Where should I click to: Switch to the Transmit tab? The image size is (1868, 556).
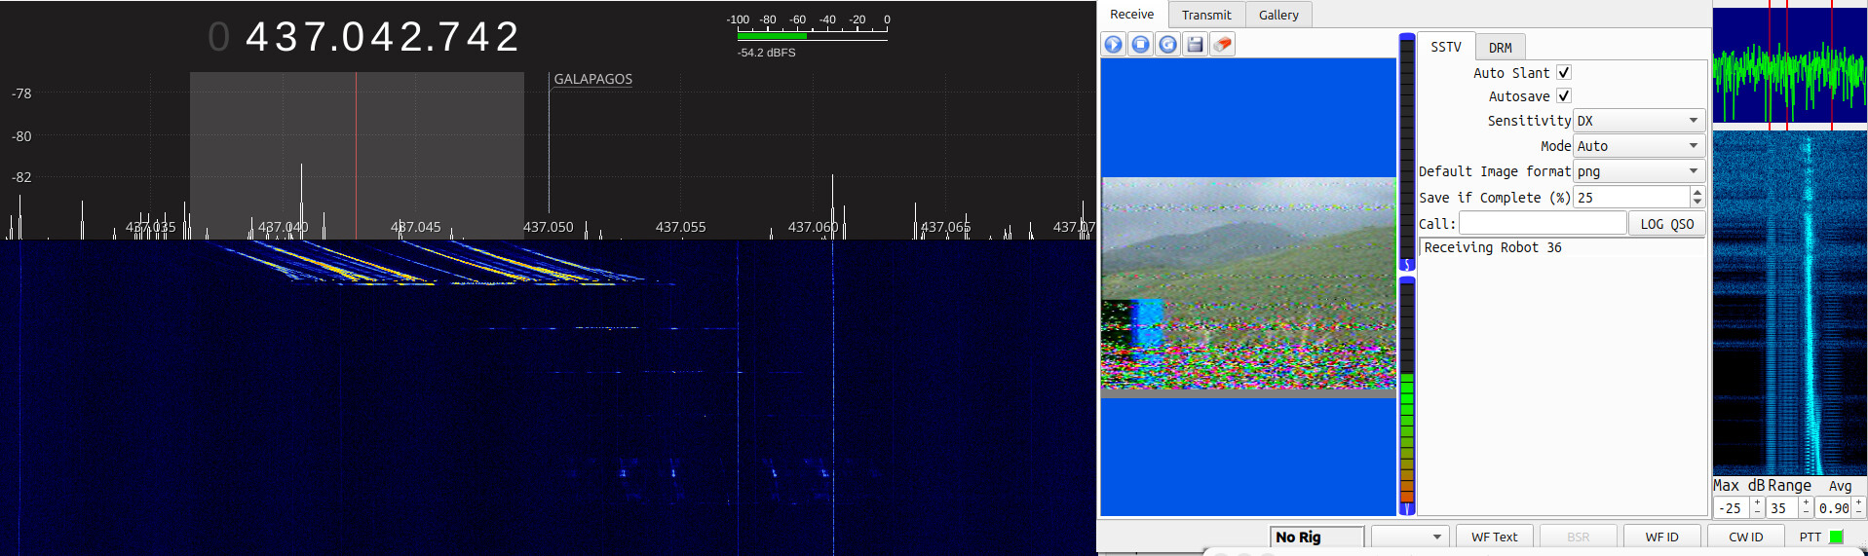(x=1206, y=15)
